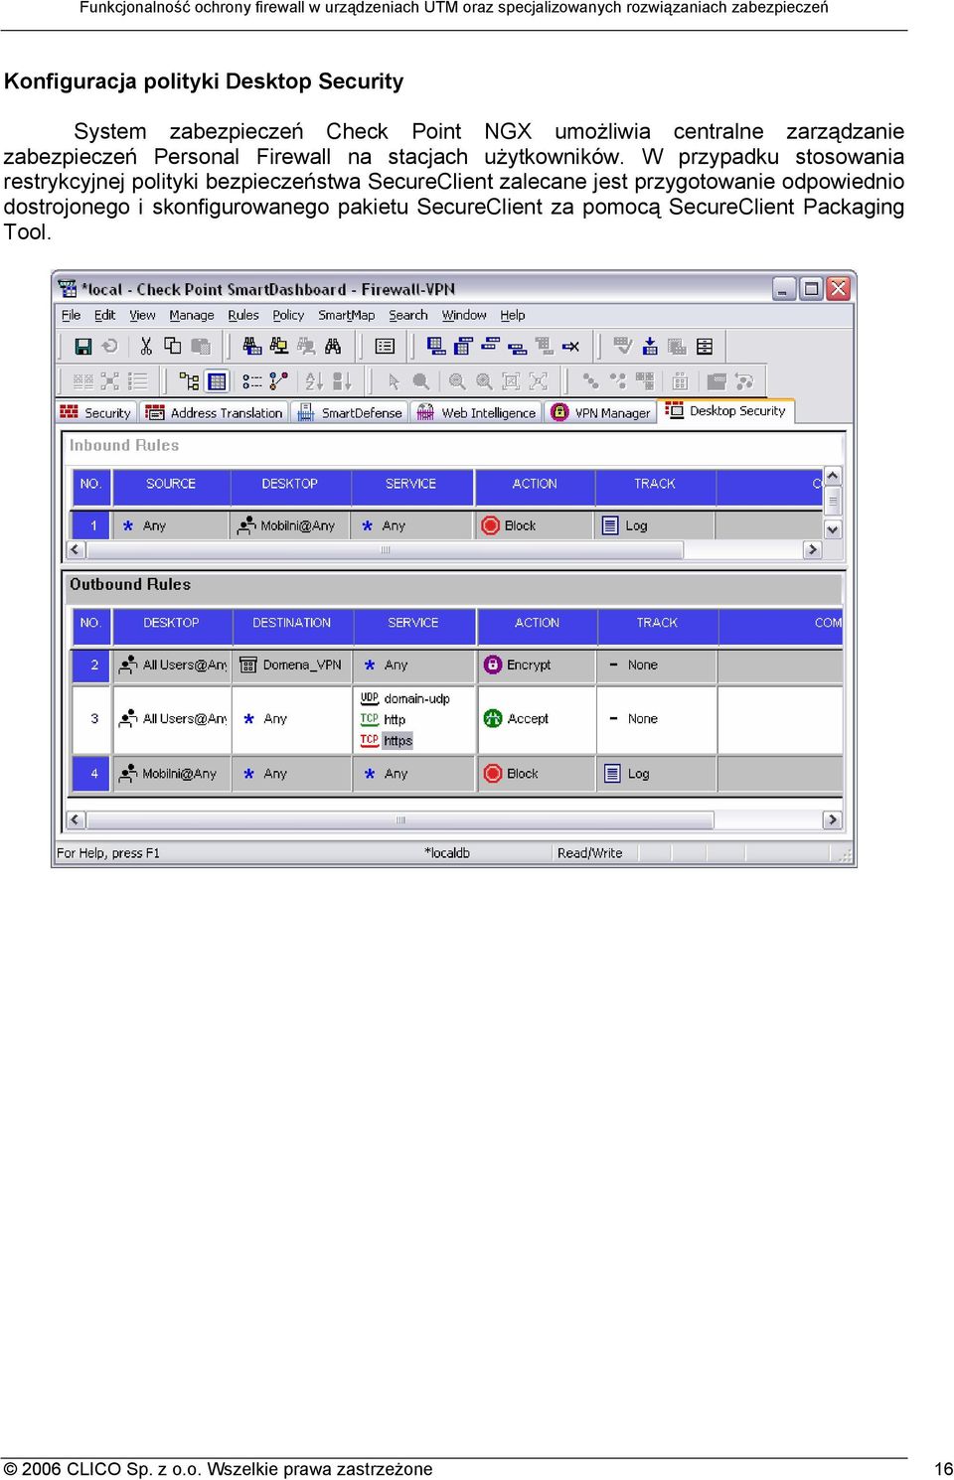
Task: Click Read/Write in the status bar
Action: coord(590,852)
